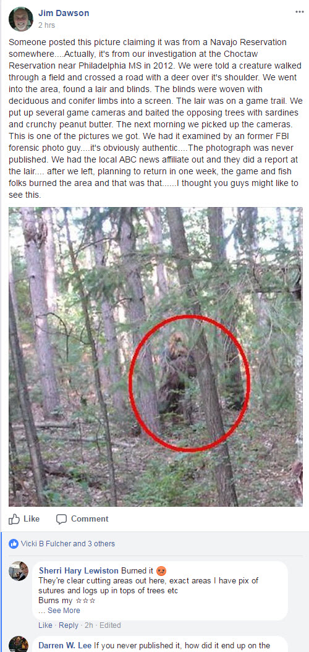The width and height of the screenshot is (309, 652).
Task: Open the post's 2 hrs timestamp
Action: coord(46,25)
